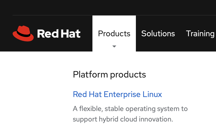
Task: Select the Platform products heading
Action: (x=109, y=74)
